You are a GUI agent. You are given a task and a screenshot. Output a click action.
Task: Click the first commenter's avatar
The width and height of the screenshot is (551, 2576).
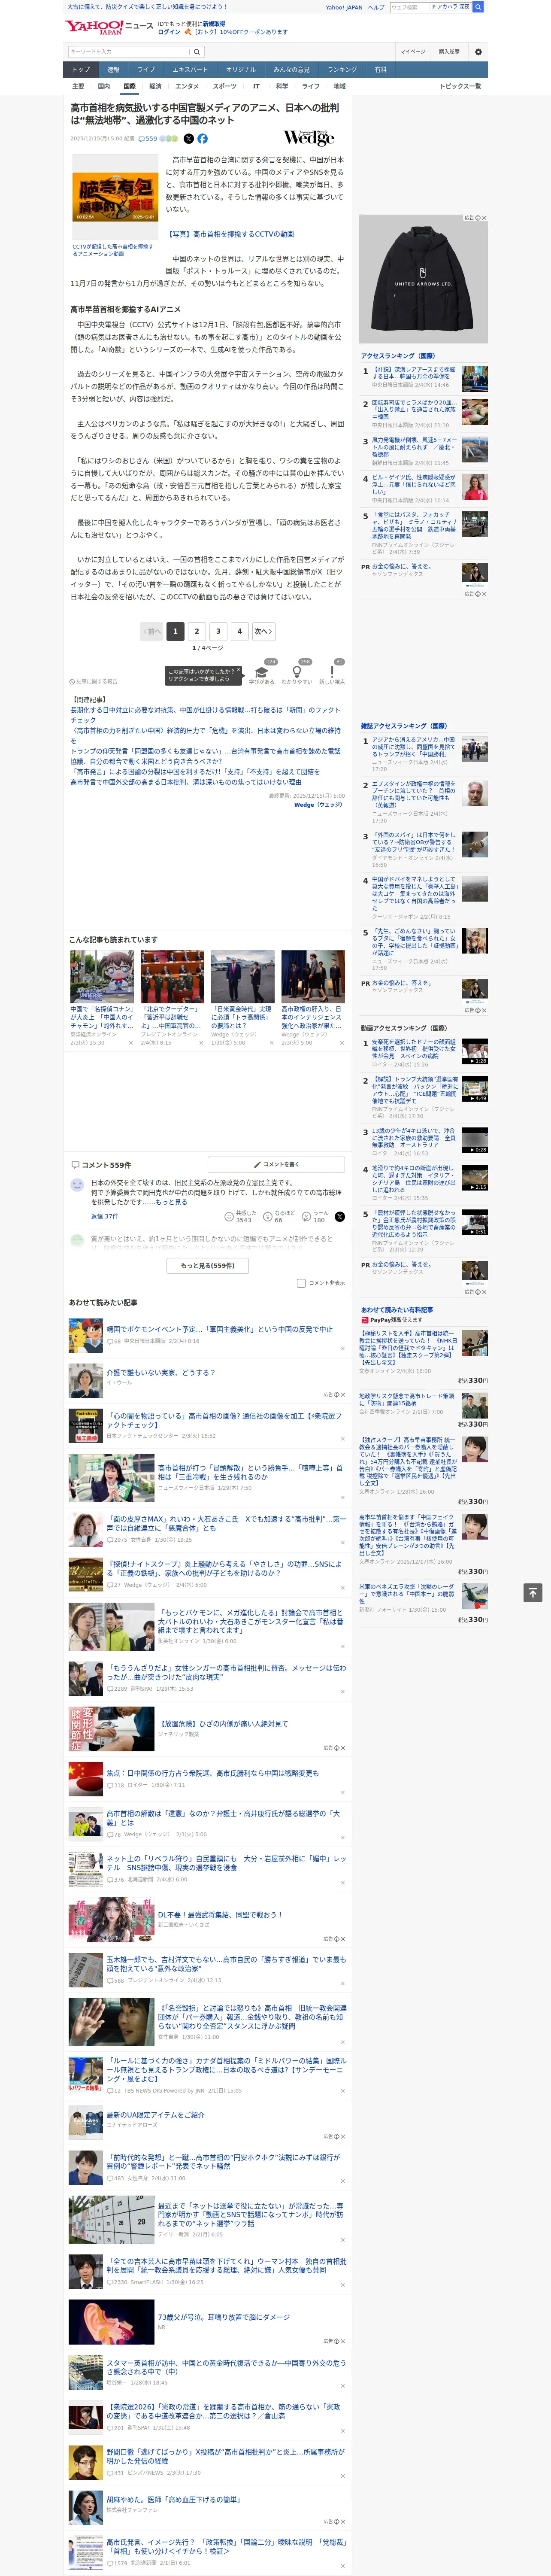click(77, 1185)
